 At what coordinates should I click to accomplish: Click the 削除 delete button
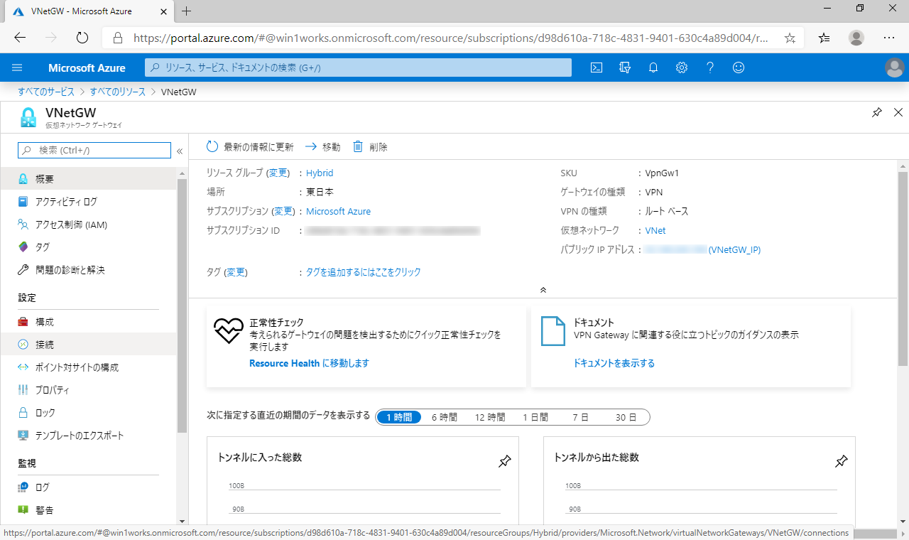[370, 147]
